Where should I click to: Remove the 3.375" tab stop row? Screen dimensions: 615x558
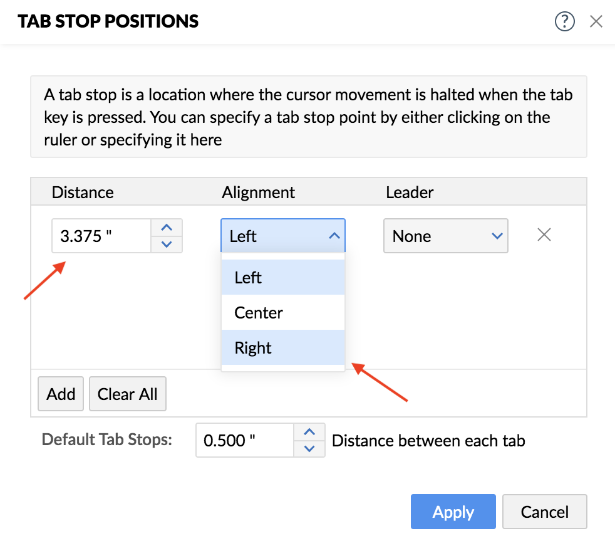click(544, 235)
